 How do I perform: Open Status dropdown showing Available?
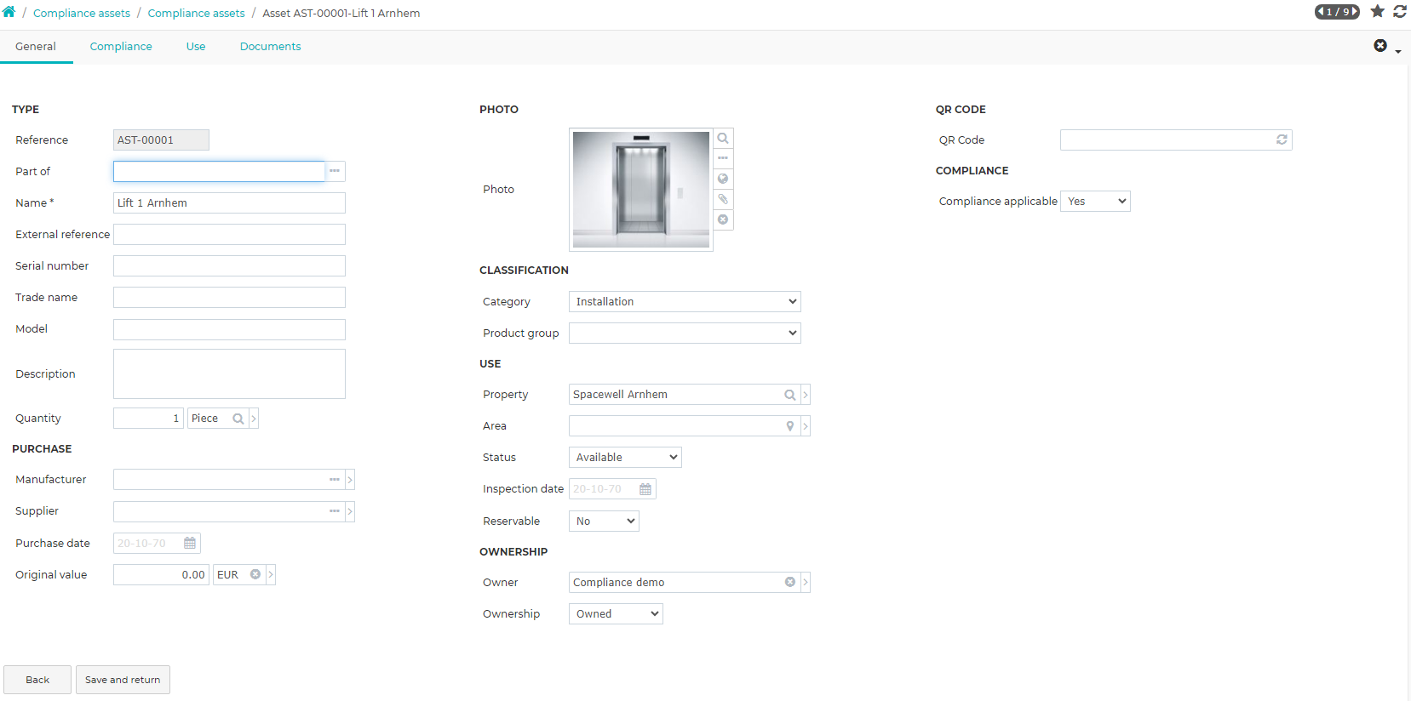pyautogui.click(x=625, y=457)
